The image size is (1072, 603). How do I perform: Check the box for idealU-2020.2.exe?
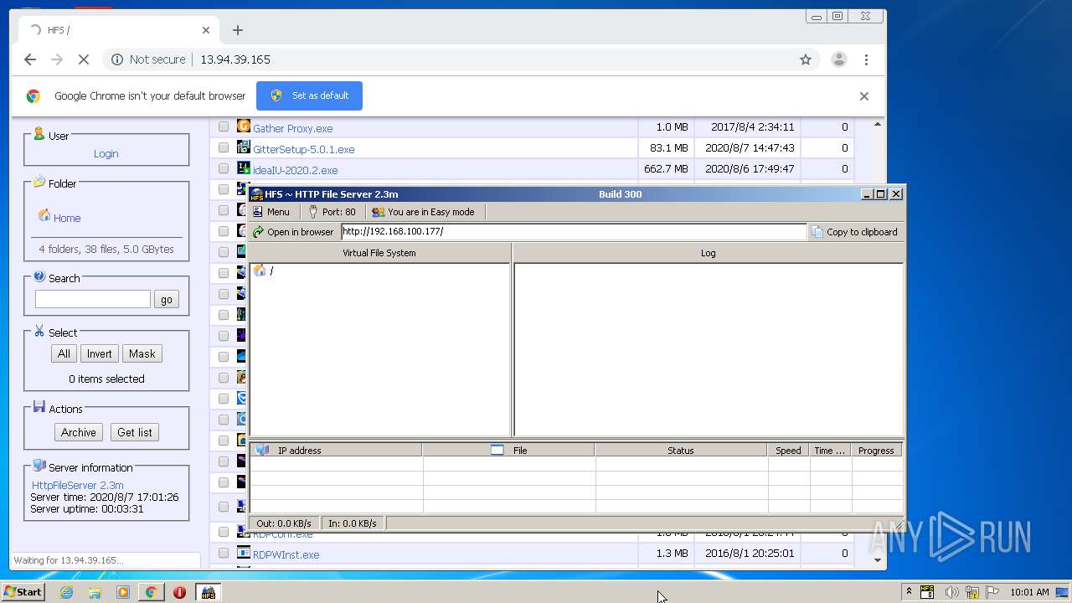[x=224, y=168]
